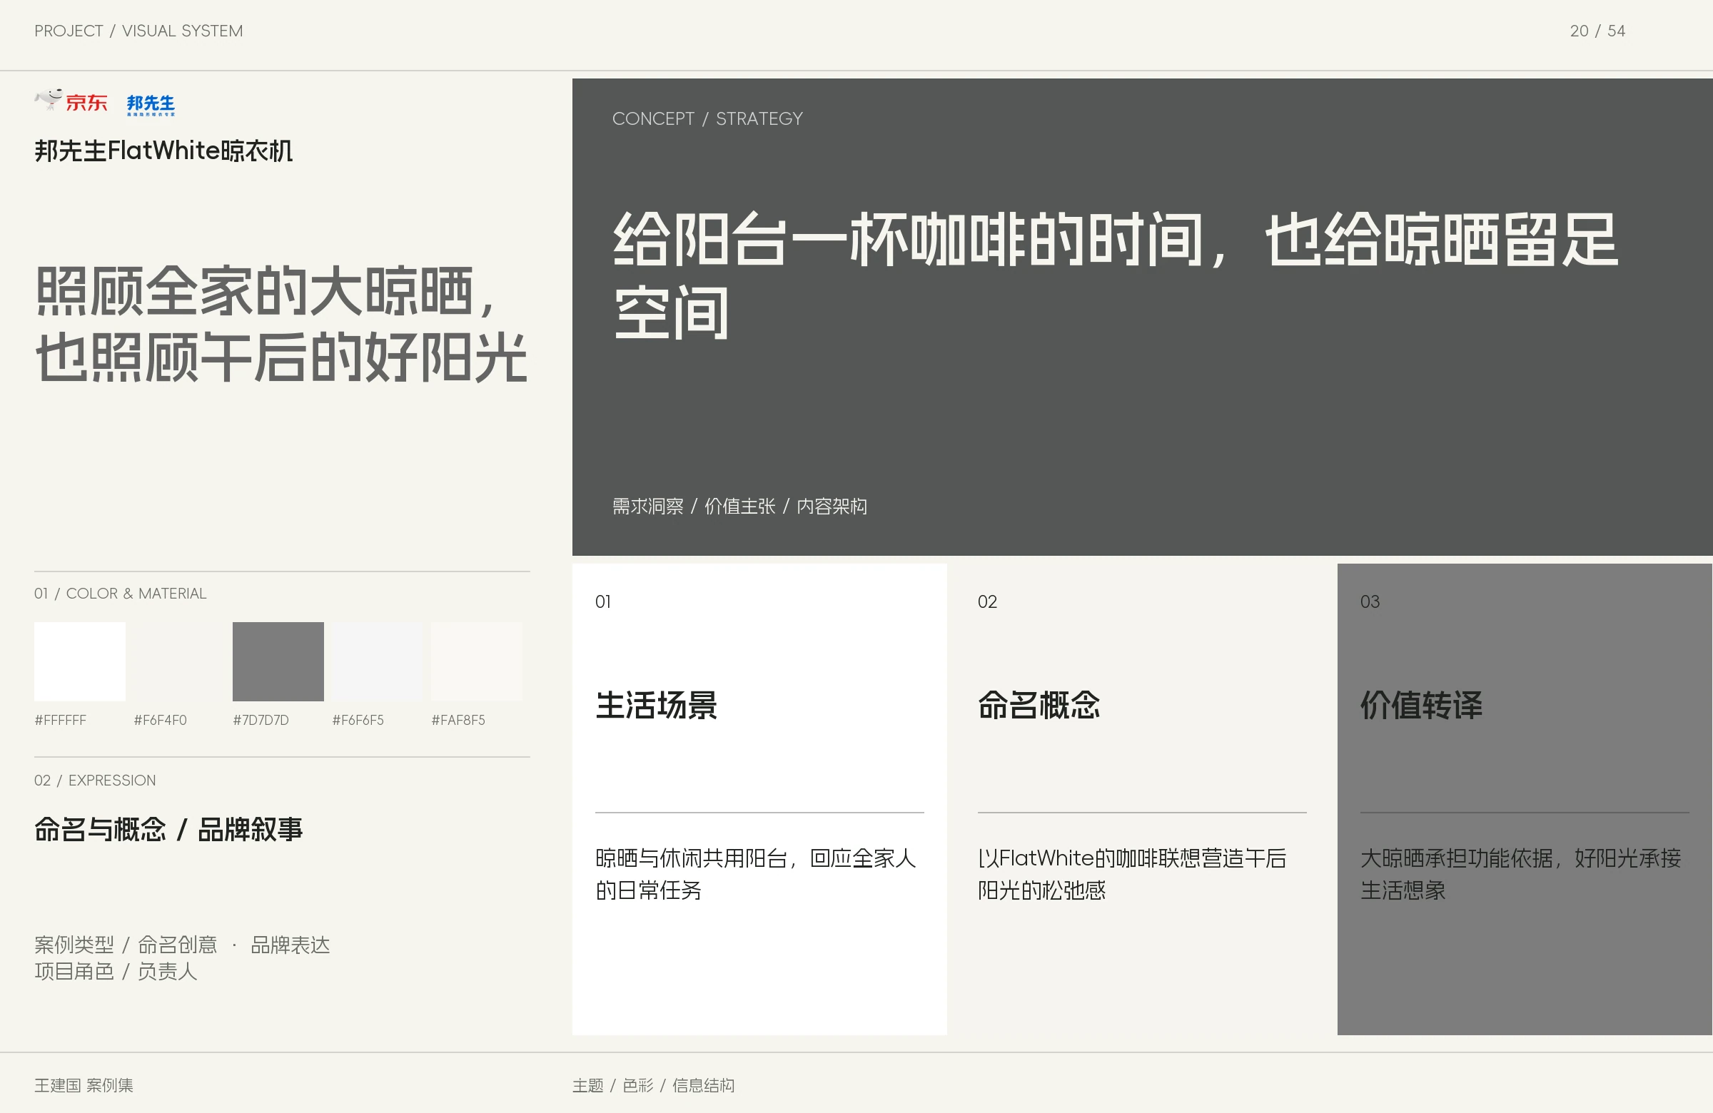This screenshot has height=1113, width=1713.
Task: Click the page number 20 / 54
Action: (x=1597, y=31)
